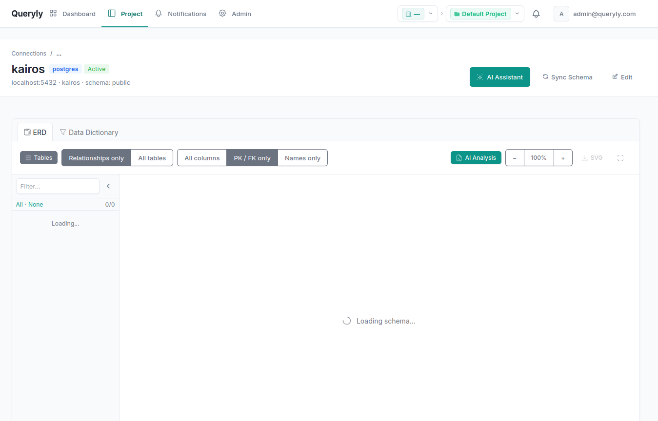
Task: Switch to the Data Dictionary tab
Action: (89, 132)
